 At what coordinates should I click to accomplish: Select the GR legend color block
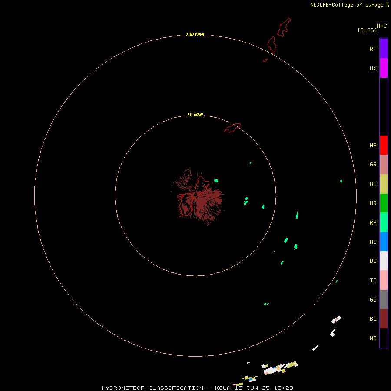(384, 165)
